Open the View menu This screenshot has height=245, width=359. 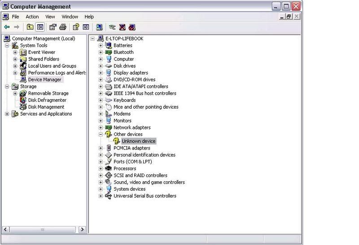click(x=50, y=17)
